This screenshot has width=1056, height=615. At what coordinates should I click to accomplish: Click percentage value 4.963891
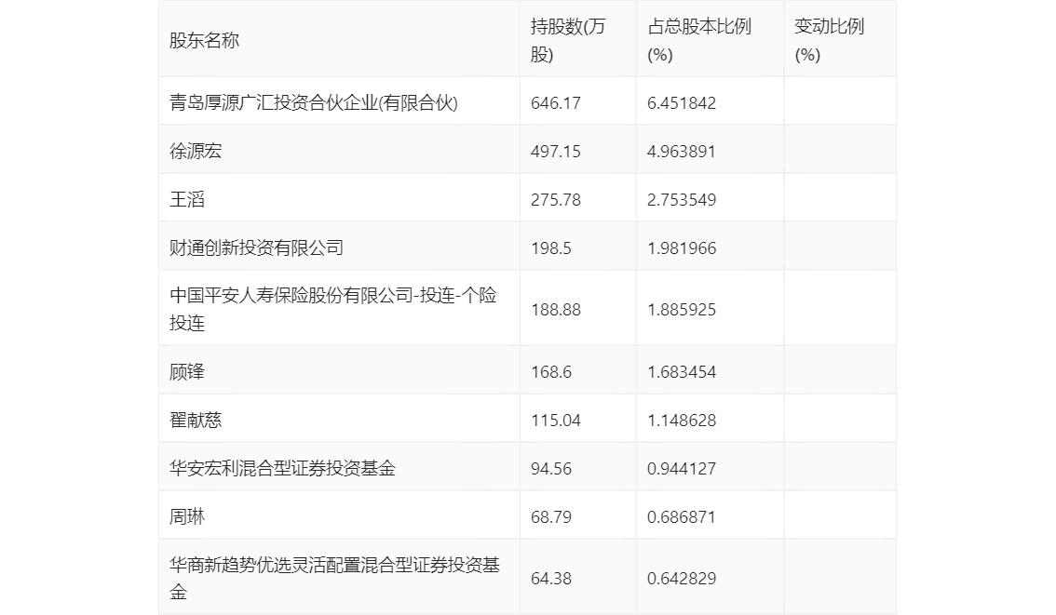[x=682, y=152]
